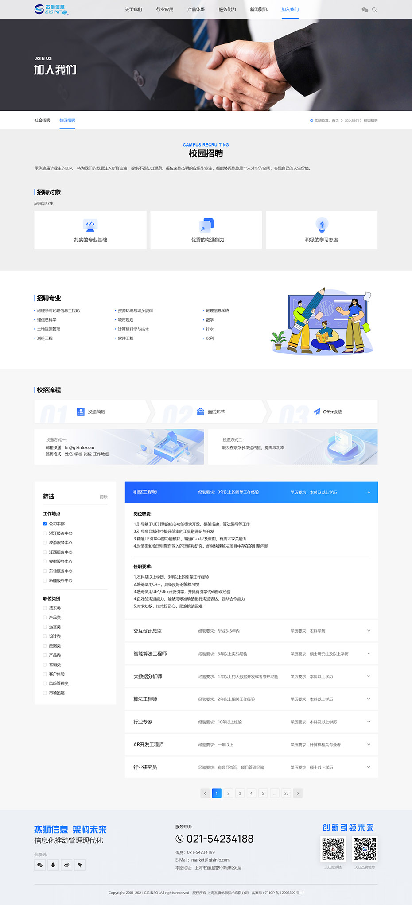
Task: Check the 浙江服务中心 location checkbox
Action: click(x=45, y=533)
